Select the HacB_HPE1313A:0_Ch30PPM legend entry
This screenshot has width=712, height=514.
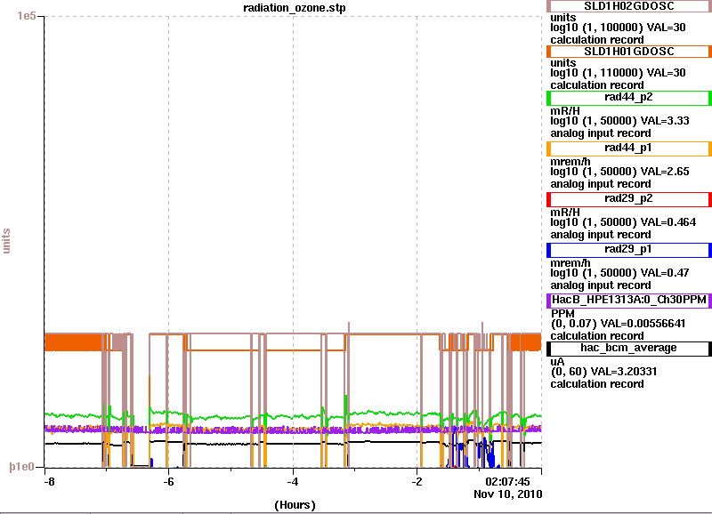click(629, 301)
